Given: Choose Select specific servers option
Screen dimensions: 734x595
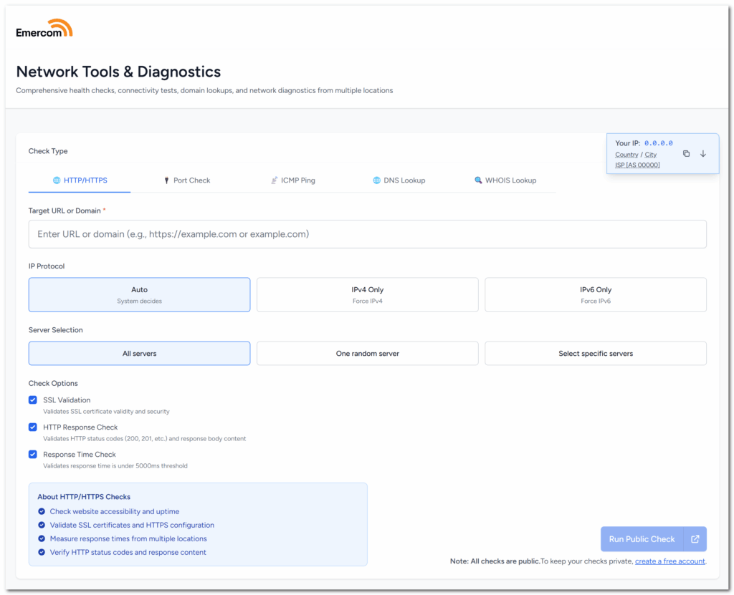Looking at the screenshot, I should click(x=595, y=354).
